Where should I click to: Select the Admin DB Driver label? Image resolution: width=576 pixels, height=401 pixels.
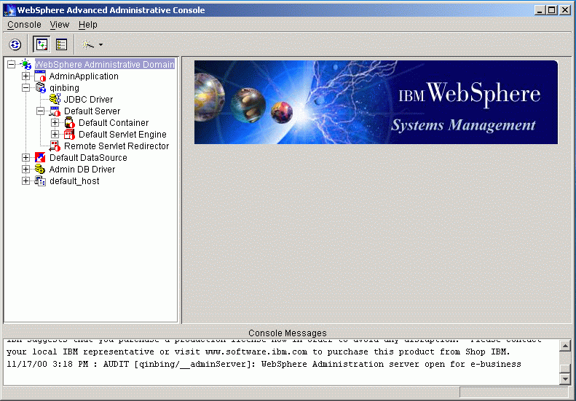[82, 170]
